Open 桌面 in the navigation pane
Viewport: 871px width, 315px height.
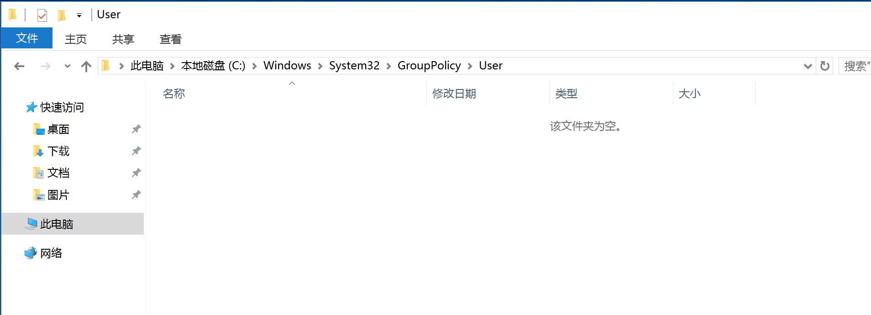[x=58, y=129]
